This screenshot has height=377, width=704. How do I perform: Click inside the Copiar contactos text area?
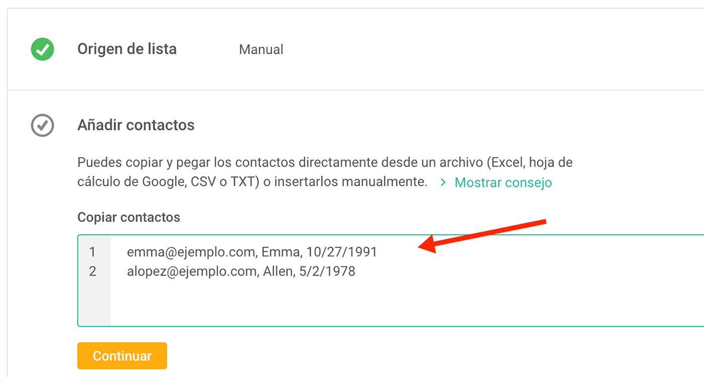pyautogui.click(x=391, y=281)
